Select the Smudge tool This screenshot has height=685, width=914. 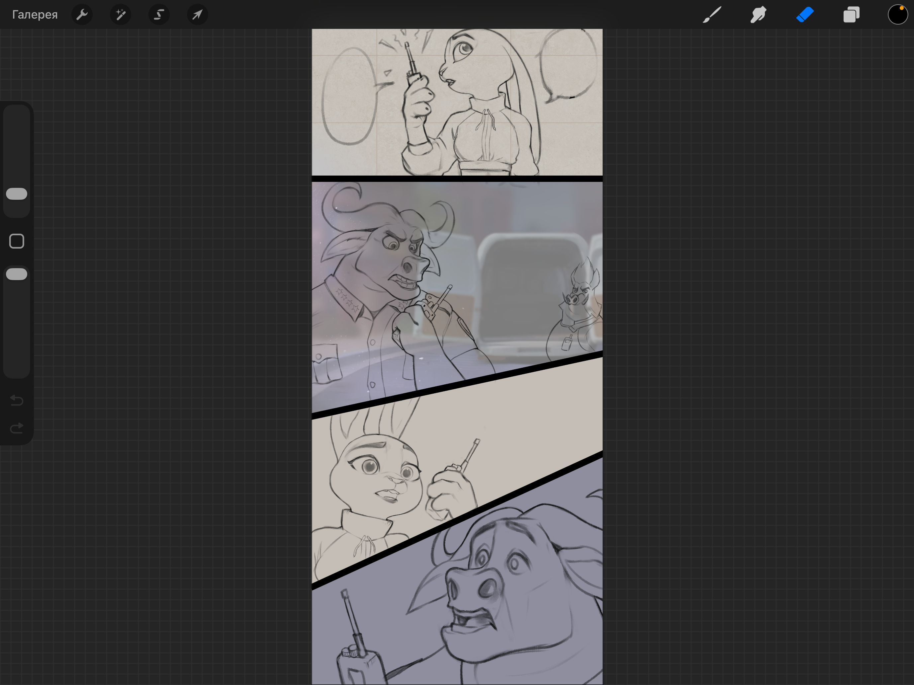(x=759, y=15)
